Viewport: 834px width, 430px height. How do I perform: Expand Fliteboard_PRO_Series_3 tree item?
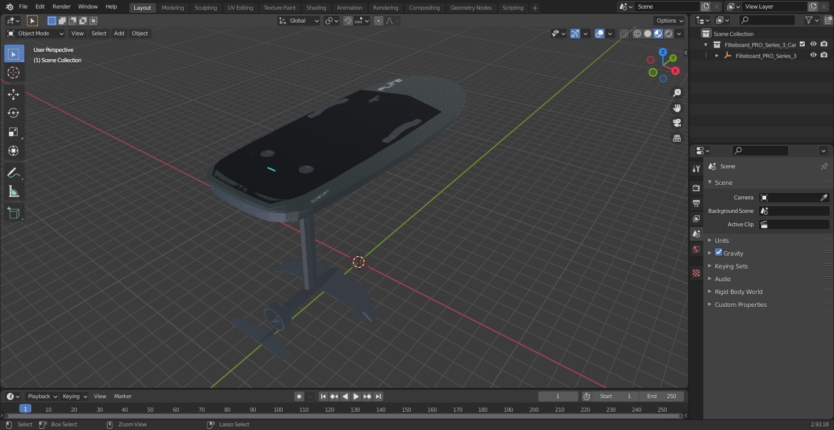pyautogui.click(x=717, y=56)
